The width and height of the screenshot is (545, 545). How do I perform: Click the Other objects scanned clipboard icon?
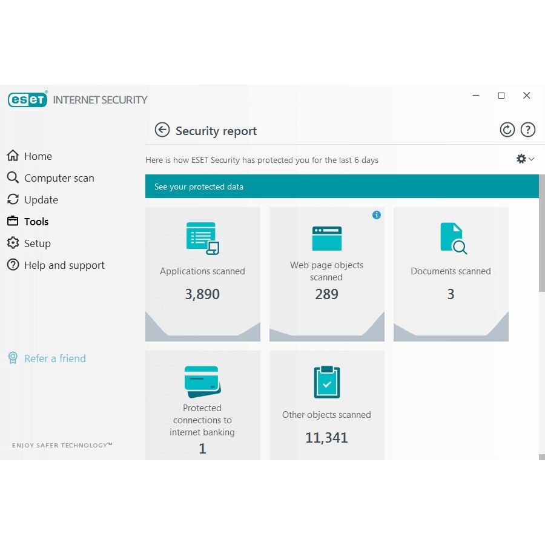326,382
